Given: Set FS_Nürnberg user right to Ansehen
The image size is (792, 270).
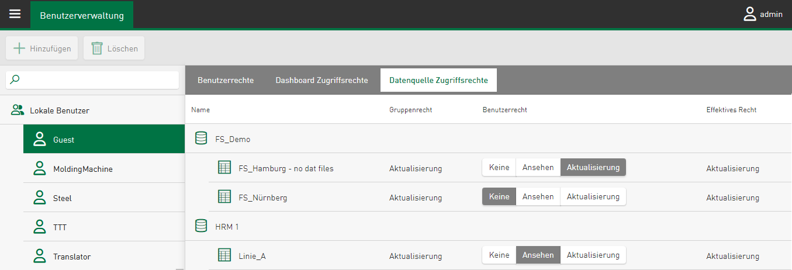Looking at the screenshot, I should coord(538,197).
